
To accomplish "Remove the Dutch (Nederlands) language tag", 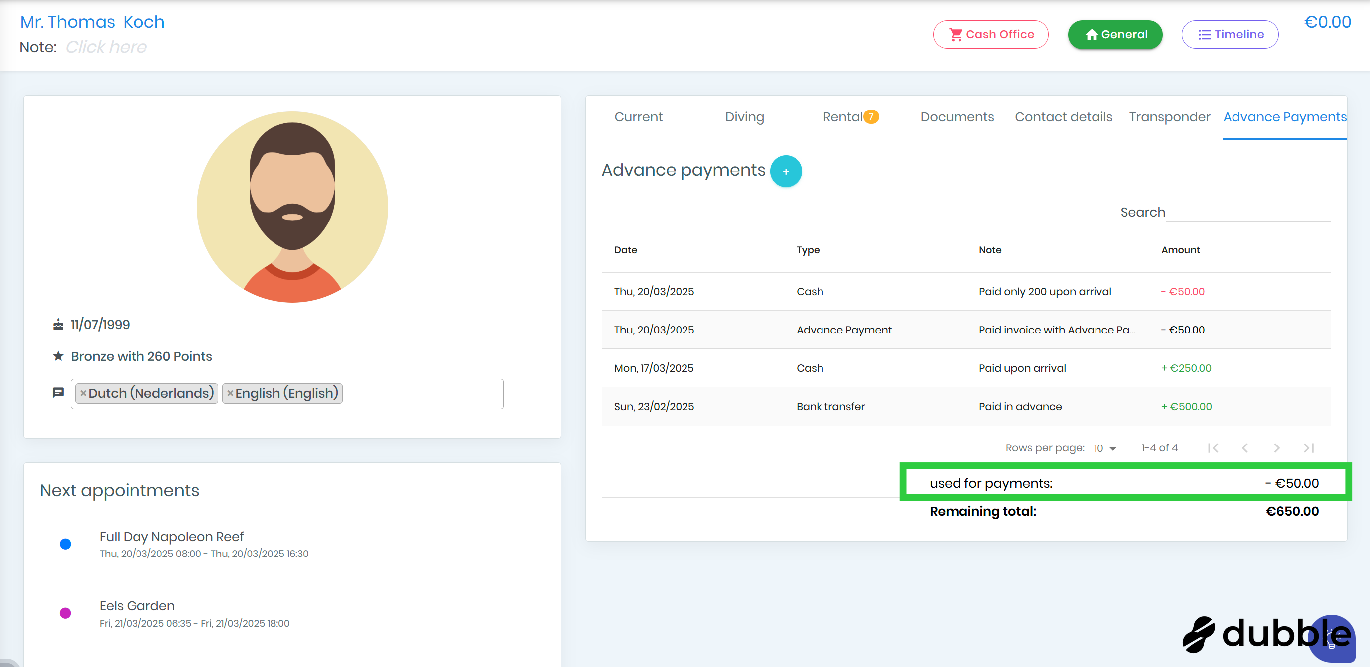I will pos(83,393).
